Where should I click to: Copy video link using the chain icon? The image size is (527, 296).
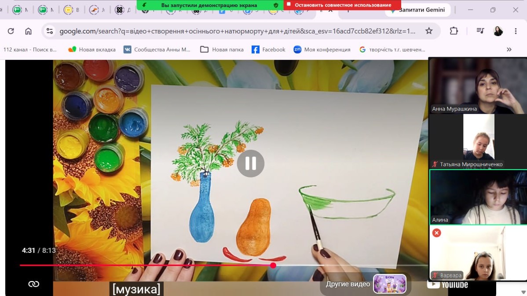[x=33, y=284]
